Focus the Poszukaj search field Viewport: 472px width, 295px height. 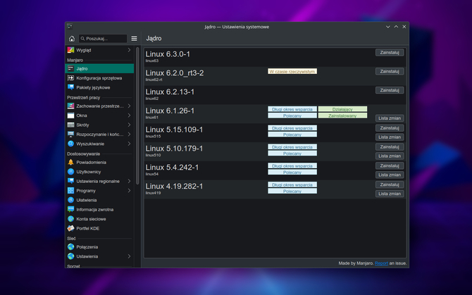pyautogui.click(x=103, y=39)
